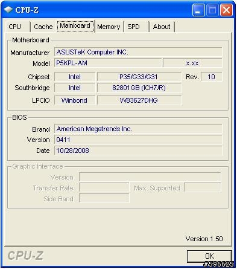Click the ASUSTeK Computer INC. manufacturer field

138,52
